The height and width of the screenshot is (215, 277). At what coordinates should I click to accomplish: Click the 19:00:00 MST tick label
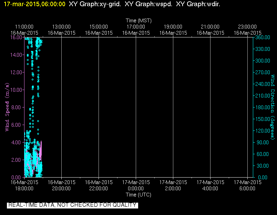pos(173,27)
